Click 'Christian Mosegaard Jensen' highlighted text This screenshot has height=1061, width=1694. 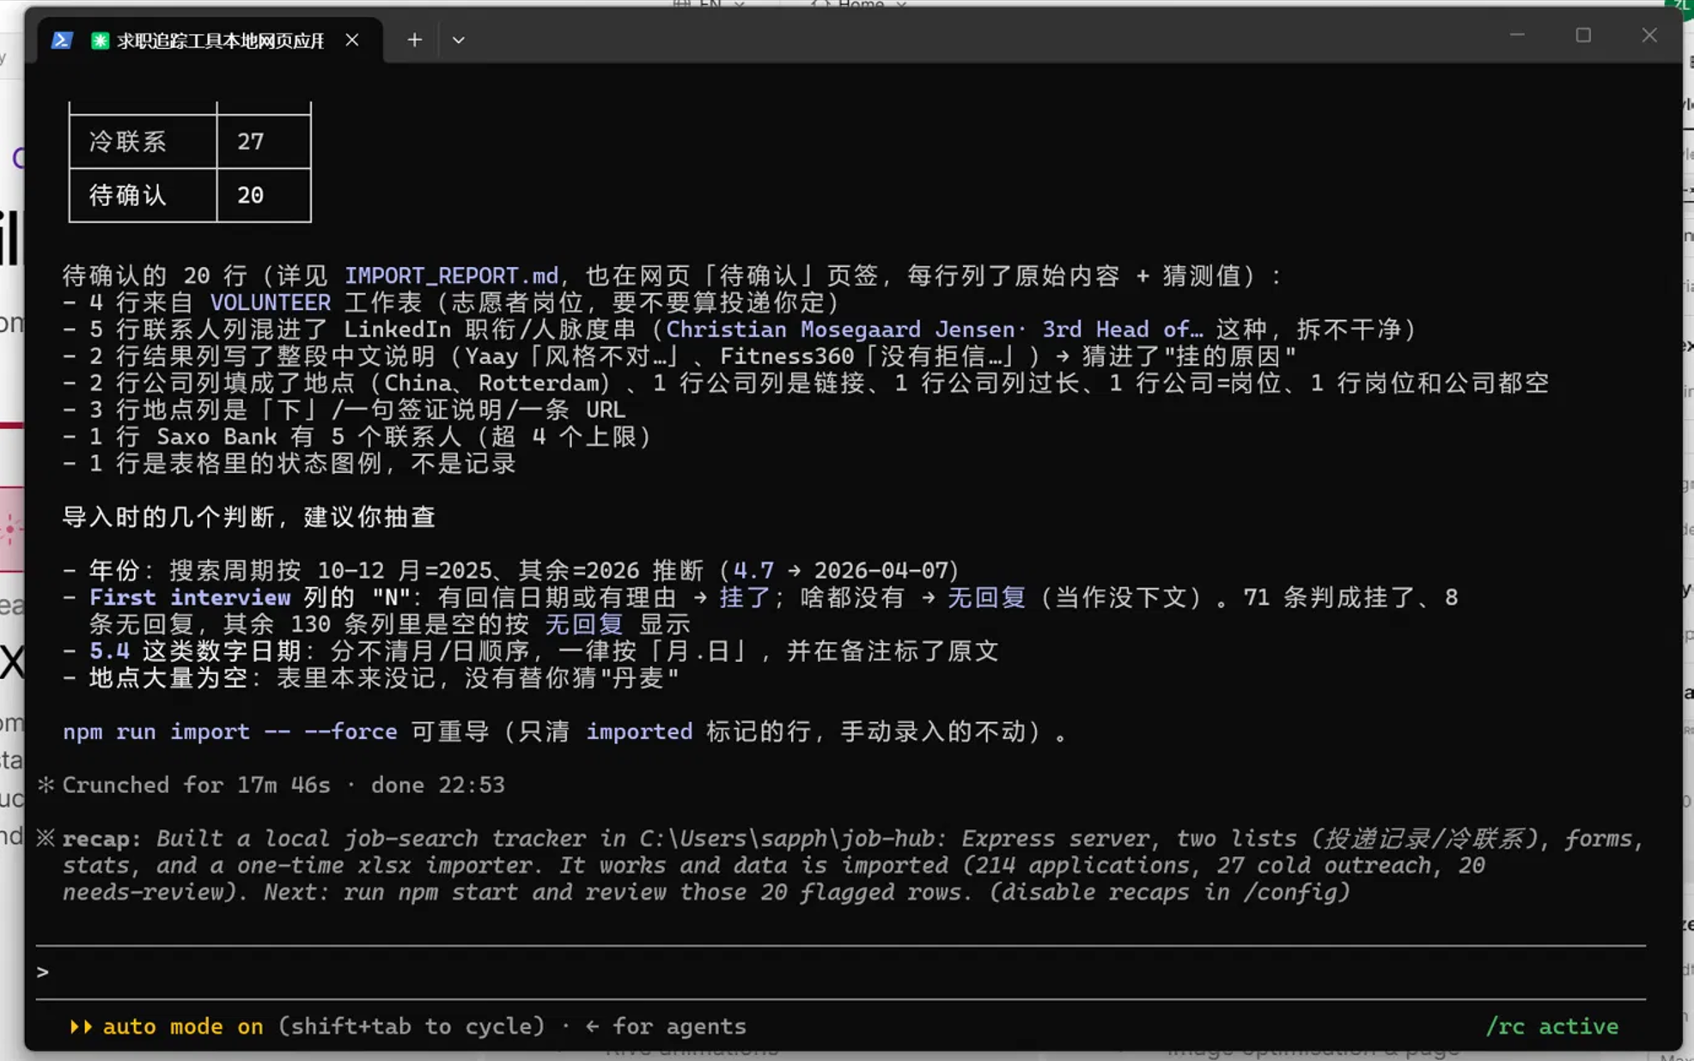(841, 329)
